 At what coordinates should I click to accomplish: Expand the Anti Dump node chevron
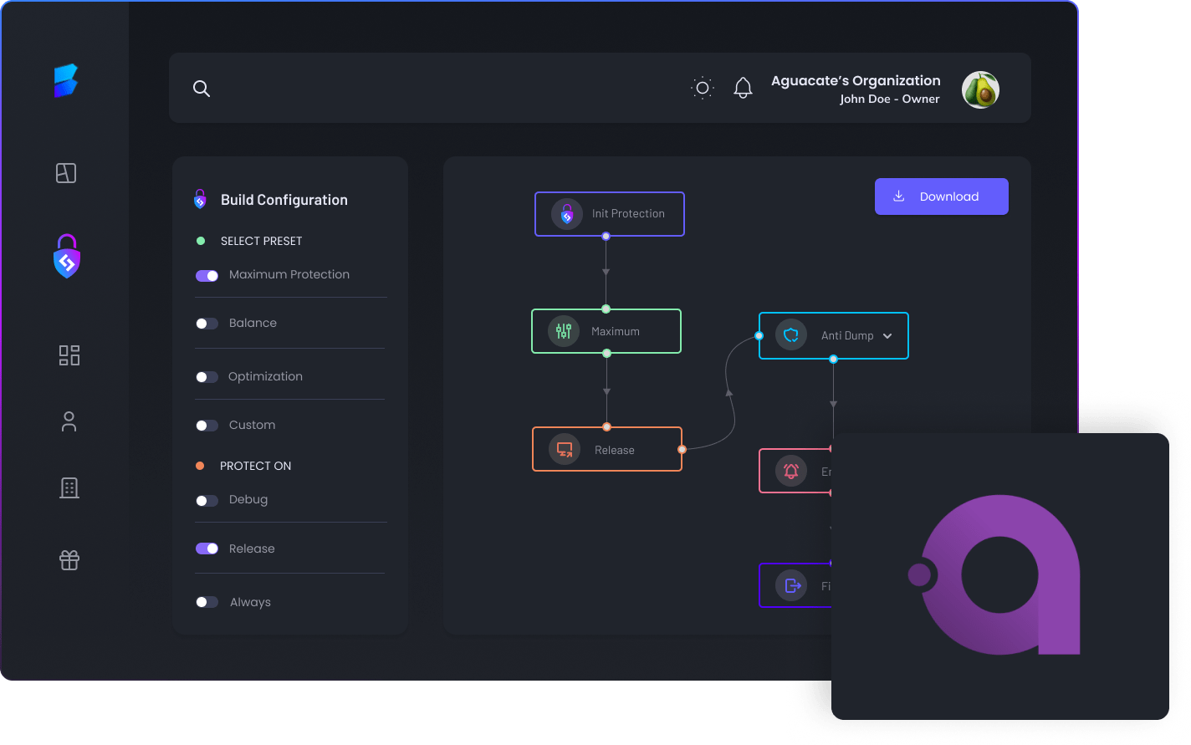pos(887,336)
